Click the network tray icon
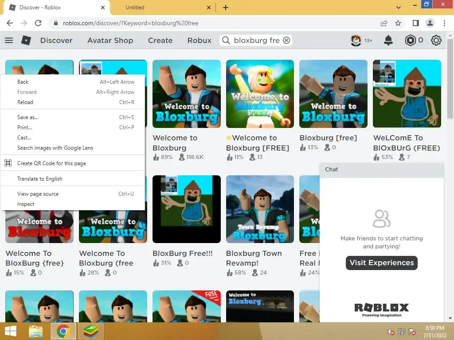454x340 pixels. pos(402,332)
